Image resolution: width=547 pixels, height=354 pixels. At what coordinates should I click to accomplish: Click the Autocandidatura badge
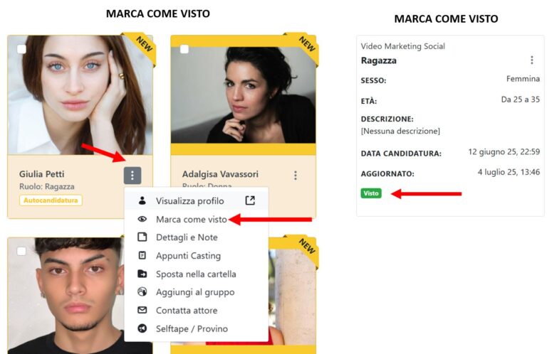(x=51, y=200)
